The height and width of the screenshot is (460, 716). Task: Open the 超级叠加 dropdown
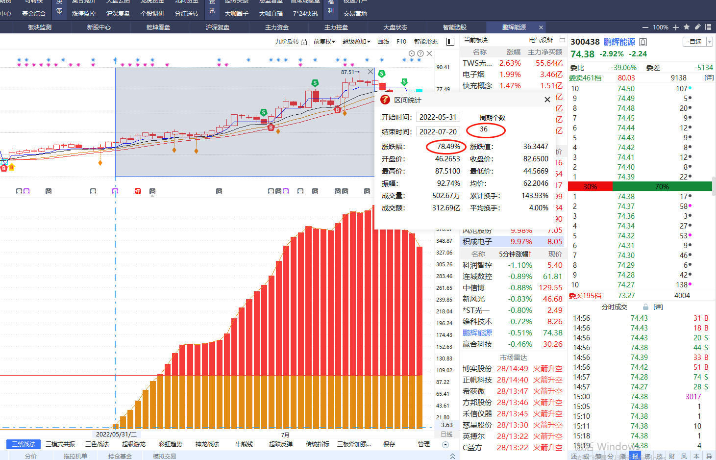356,42
